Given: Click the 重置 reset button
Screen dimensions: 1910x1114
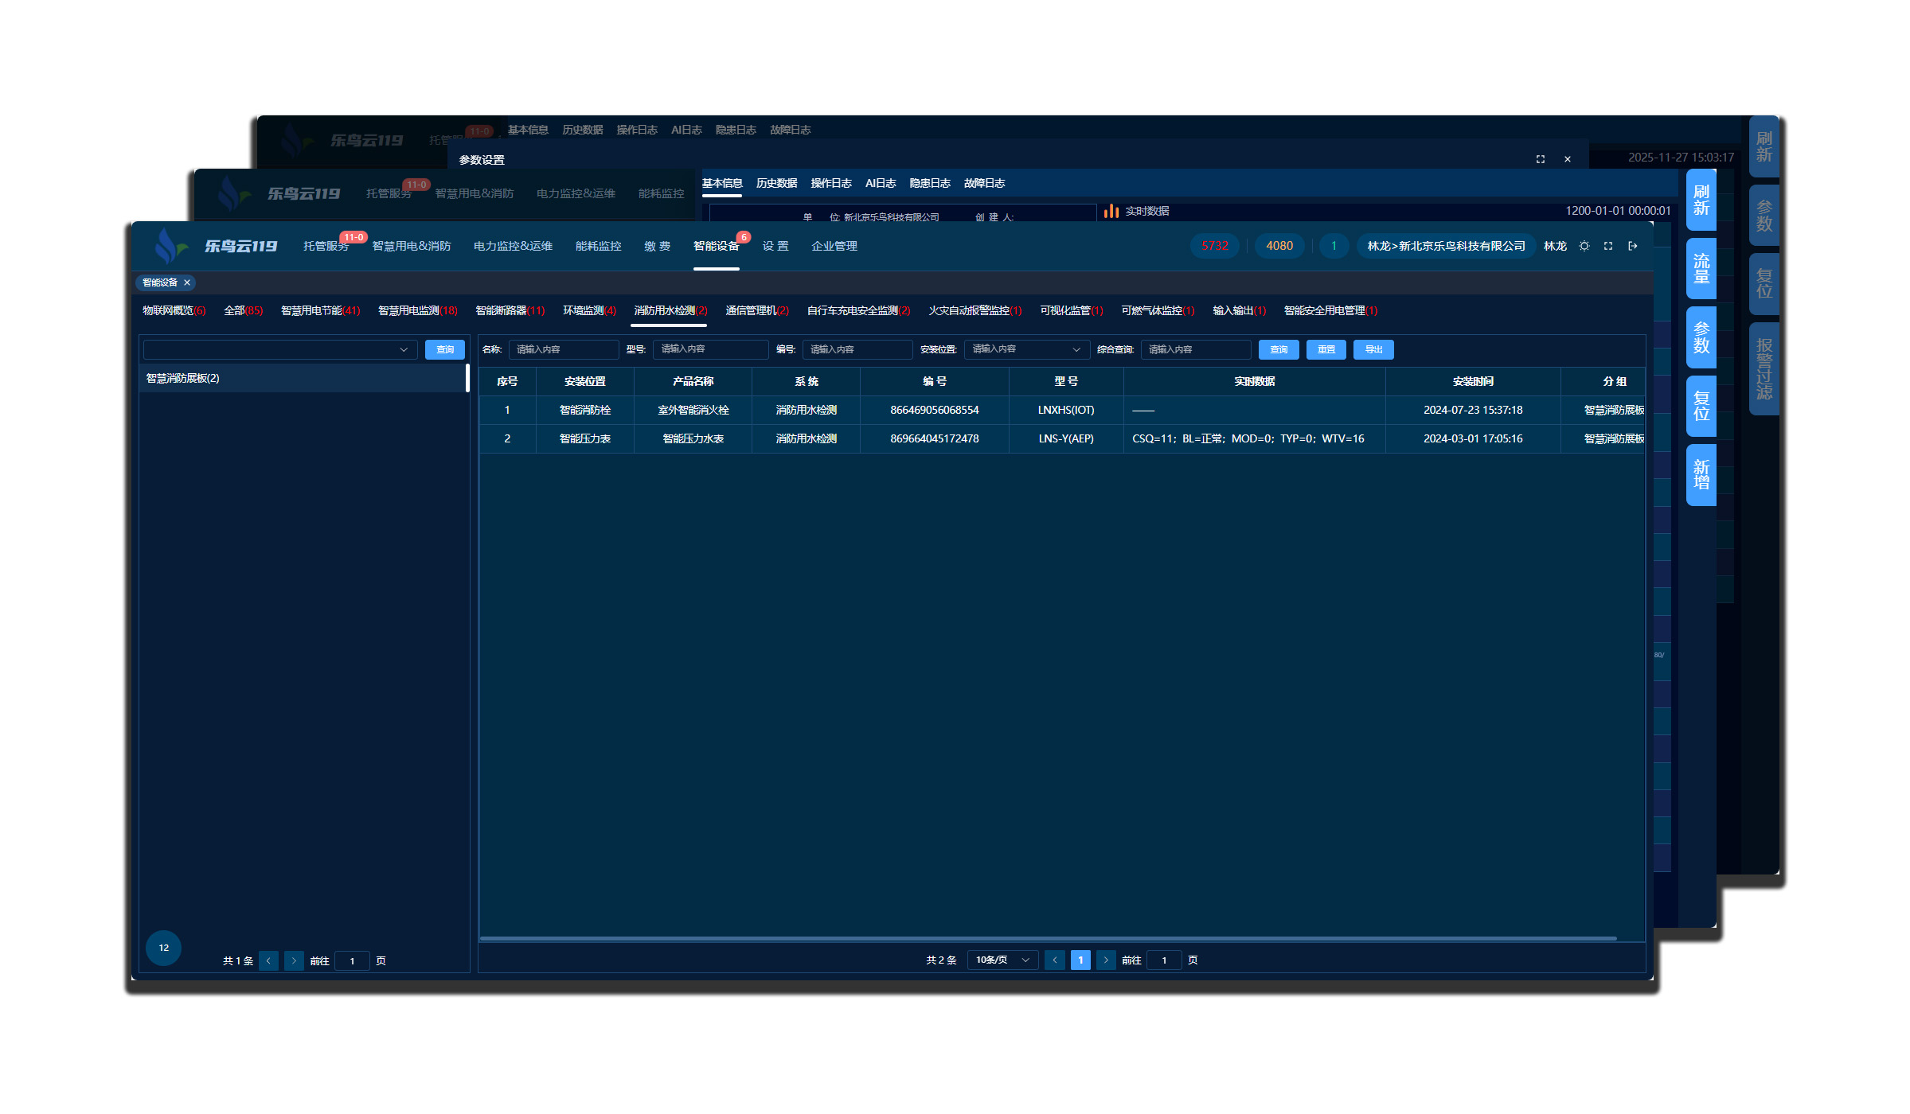Looking at the screenshot, I should tap(1326, 349).
